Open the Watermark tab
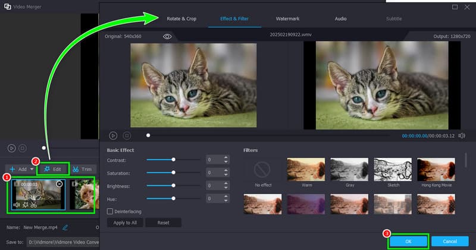476x250 pixels. pos(287,19)
